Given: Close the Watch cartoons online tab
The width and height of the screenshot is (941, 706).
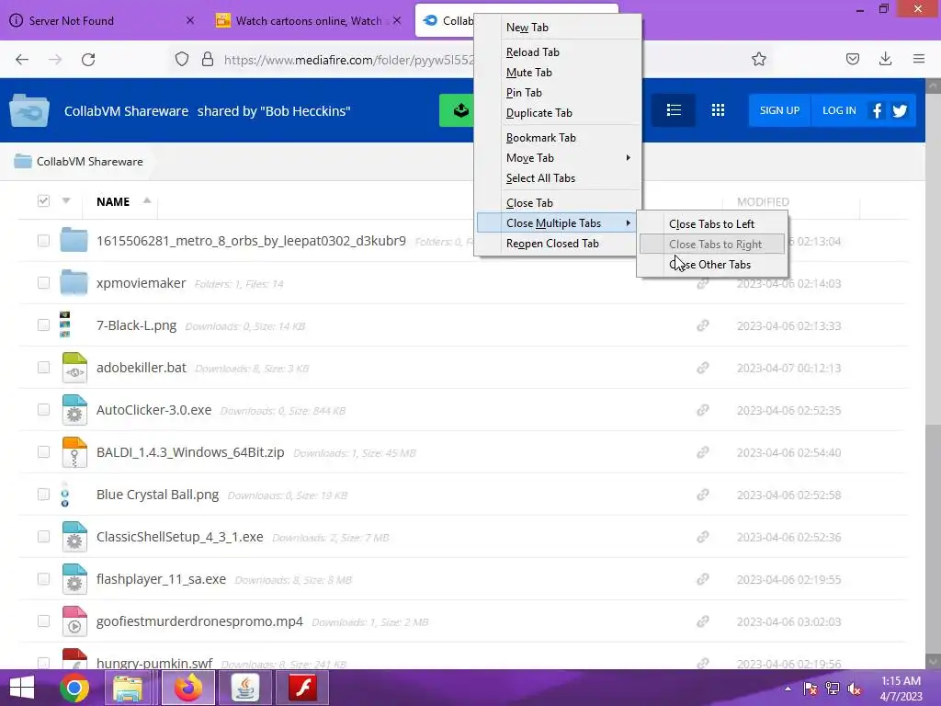Looking at the screenshot, I should 397,20.
